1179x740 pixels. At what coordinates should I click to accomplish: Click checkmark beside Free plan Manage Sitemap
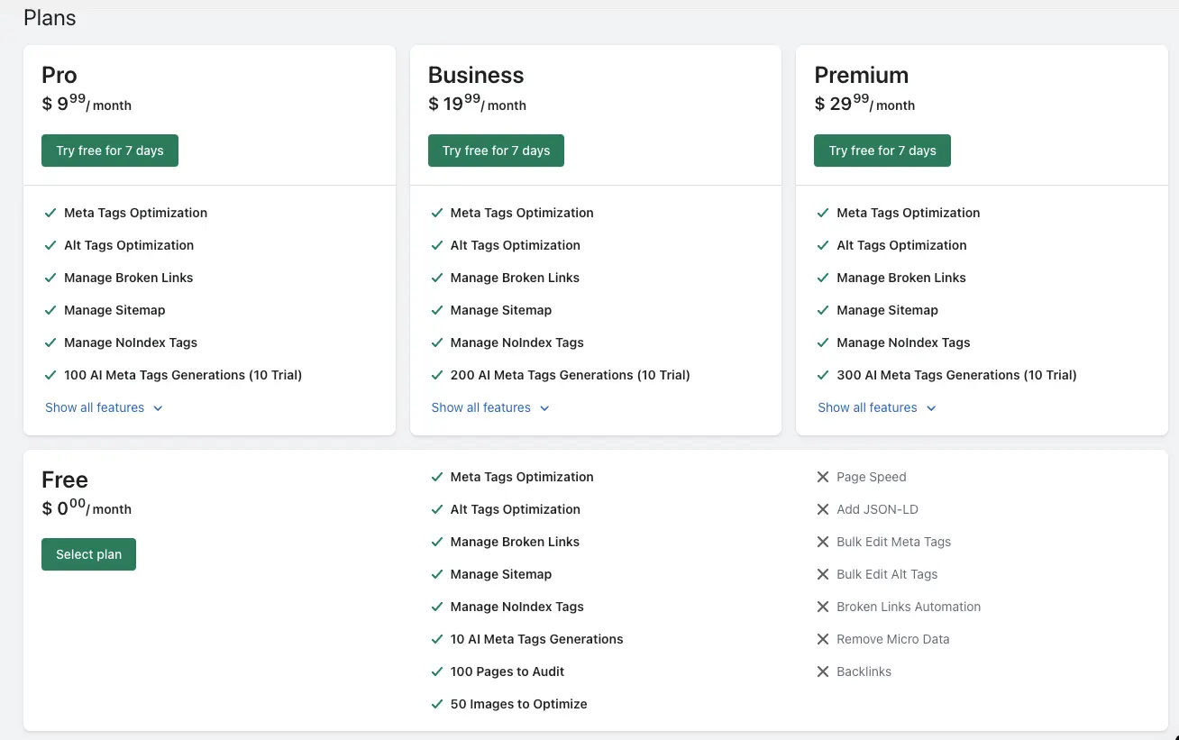point(437,574)
